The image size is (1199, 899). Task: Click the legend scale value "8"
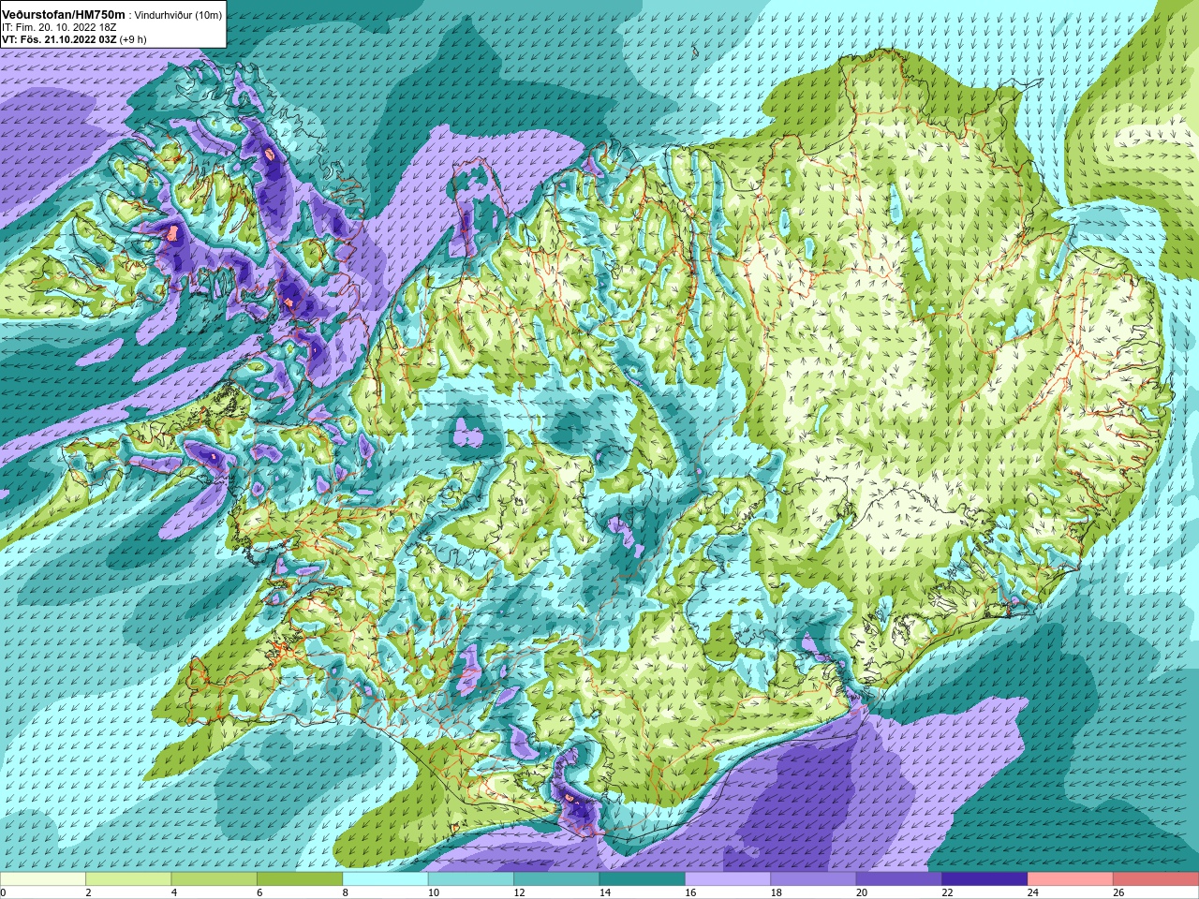(x=346, y=892)
